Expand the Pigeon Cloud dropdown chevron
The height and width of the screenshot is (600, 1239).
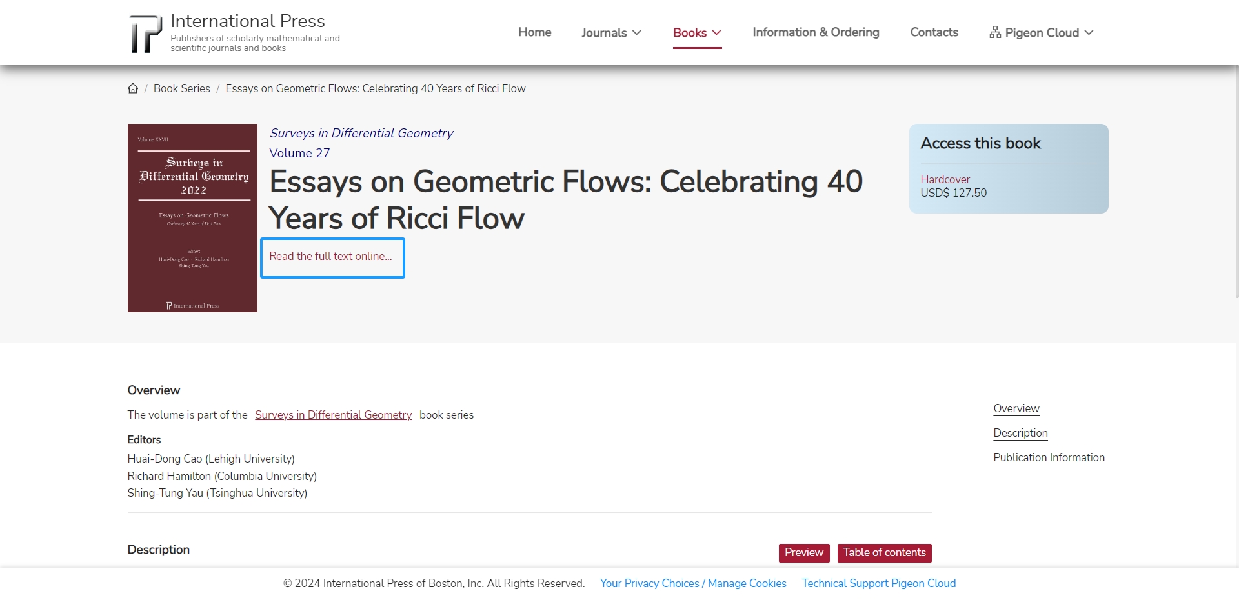click(1089, 32)
